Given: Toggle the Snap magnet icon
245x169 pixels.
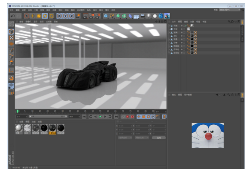Looking at the screenshot, I should (11, 78).
